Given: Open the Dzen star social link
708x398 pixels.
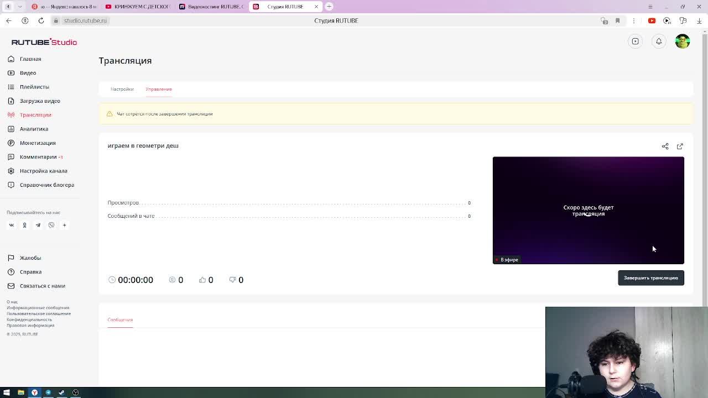Looking at the screenshot, I should click(x=64, y=225).
